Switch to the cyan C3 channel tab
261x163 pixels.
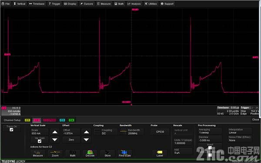tap(62, 120)
